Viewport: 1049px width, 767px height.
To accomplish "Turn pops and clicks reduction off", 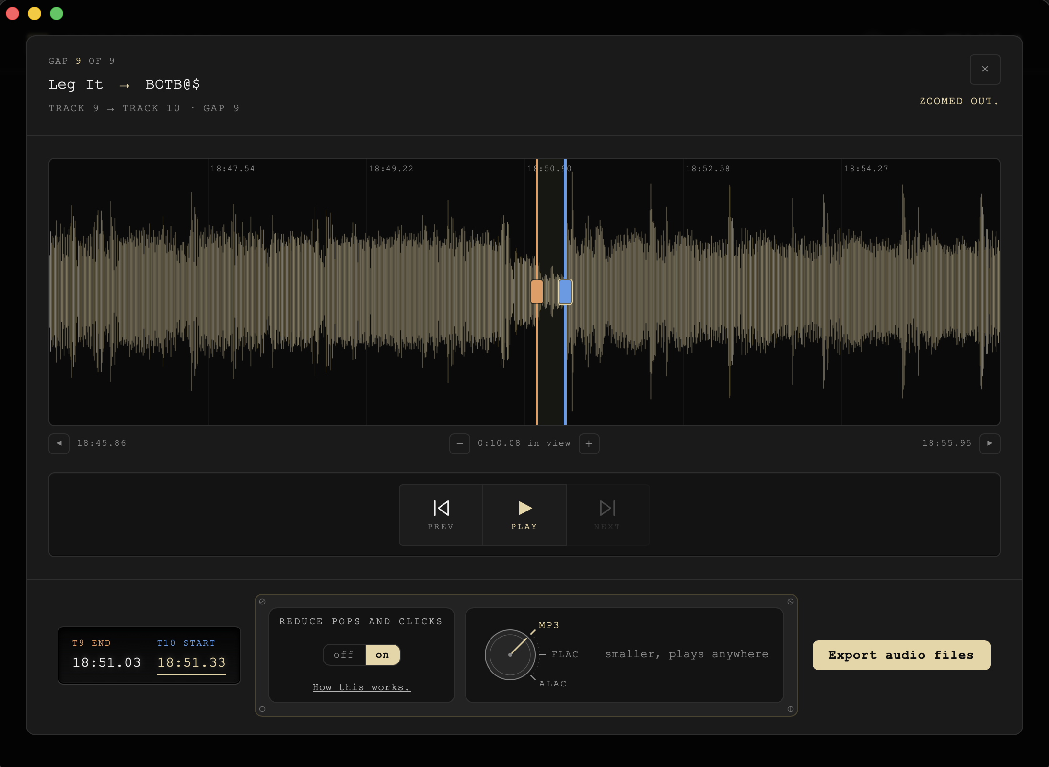I will 344,655.
